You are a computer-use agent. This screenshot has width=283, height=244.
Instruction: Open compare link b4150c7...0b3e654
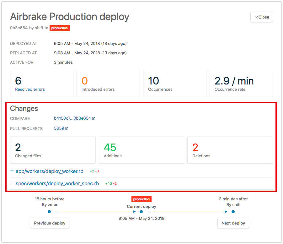(72, 118)
